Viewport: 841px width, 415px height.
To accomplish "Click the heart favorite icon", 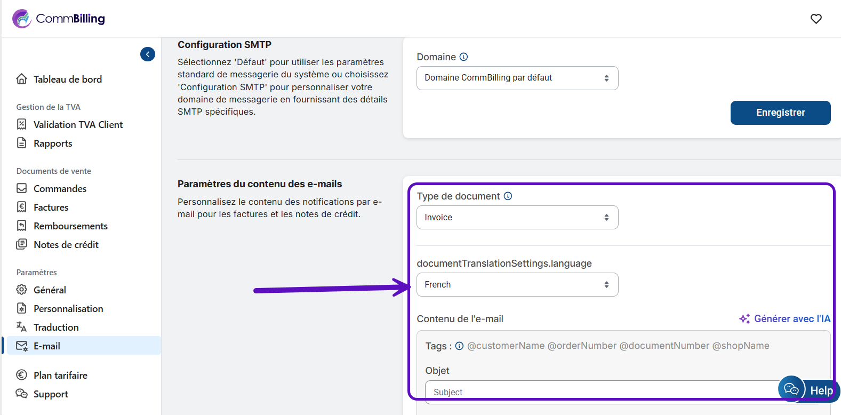I will [816, 19].
